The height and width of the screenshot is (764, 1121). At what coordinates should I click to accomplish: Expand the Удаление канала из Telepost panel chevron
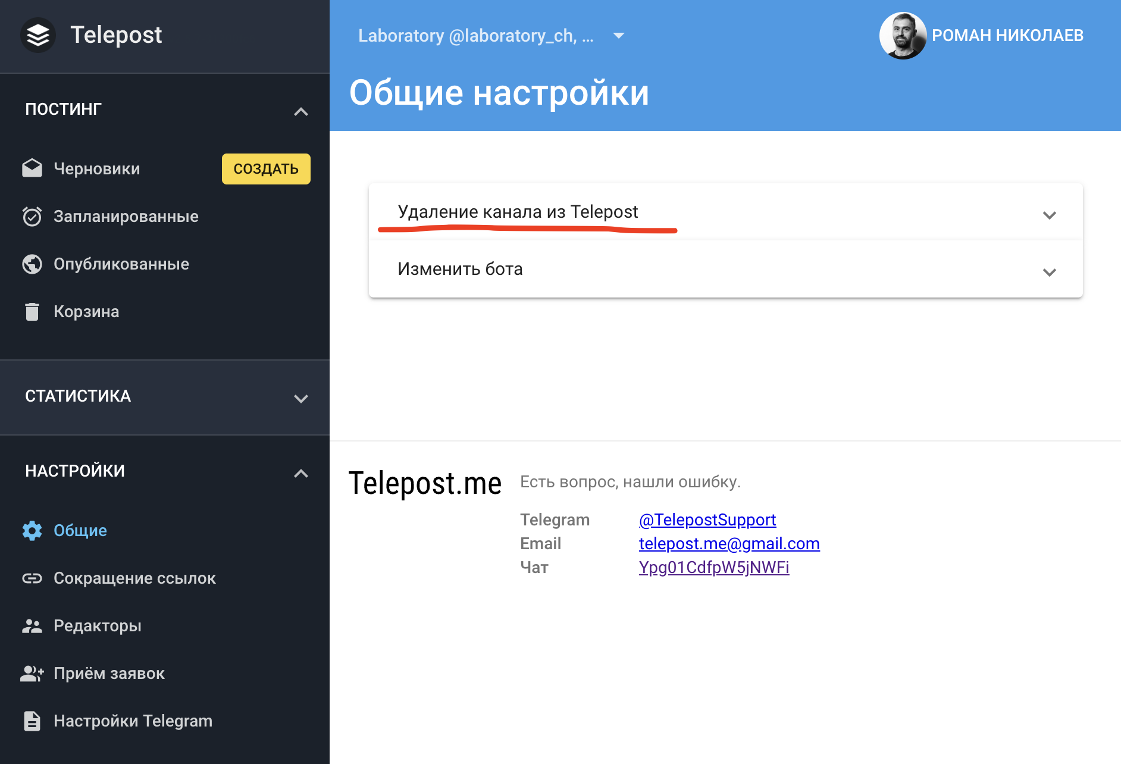(x=1050, y=215)
